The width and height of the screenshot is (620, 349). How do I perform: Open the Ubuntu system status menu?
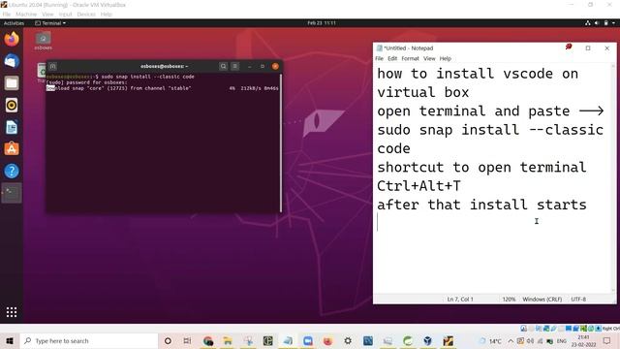601,23
